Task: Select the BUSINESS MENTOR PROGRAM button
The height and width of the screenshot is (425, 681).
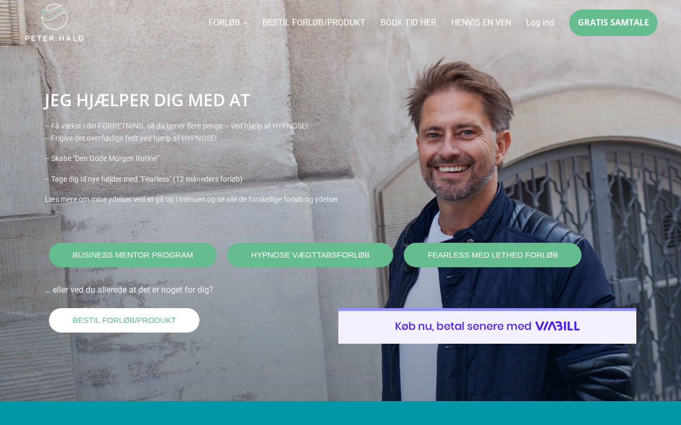Action: (x=133, y=255)
